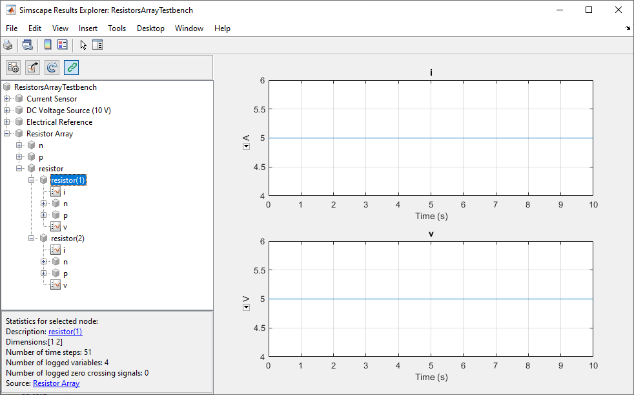Open the View menu
The width and height of the screenshot is (634, 395).
[60, 28]
